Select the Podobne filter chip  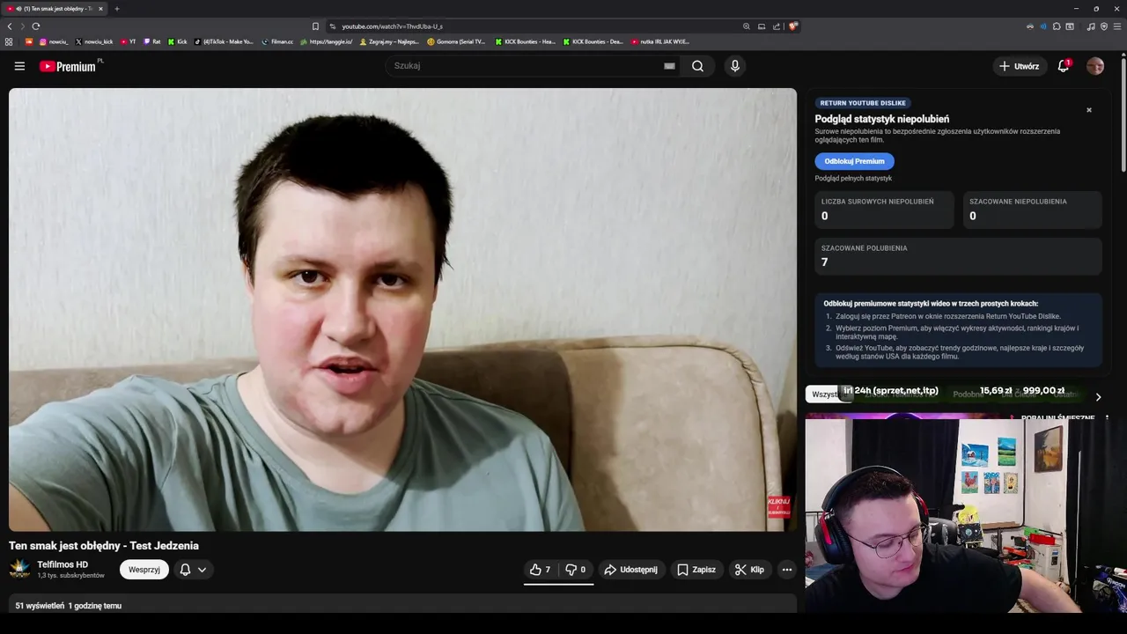pyautogui.click(x=969, y=394)
